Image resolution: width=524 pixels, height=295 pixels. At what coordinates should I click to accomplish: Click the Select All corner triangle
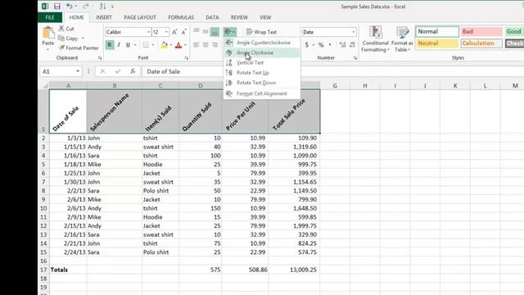tap(45, 86)
